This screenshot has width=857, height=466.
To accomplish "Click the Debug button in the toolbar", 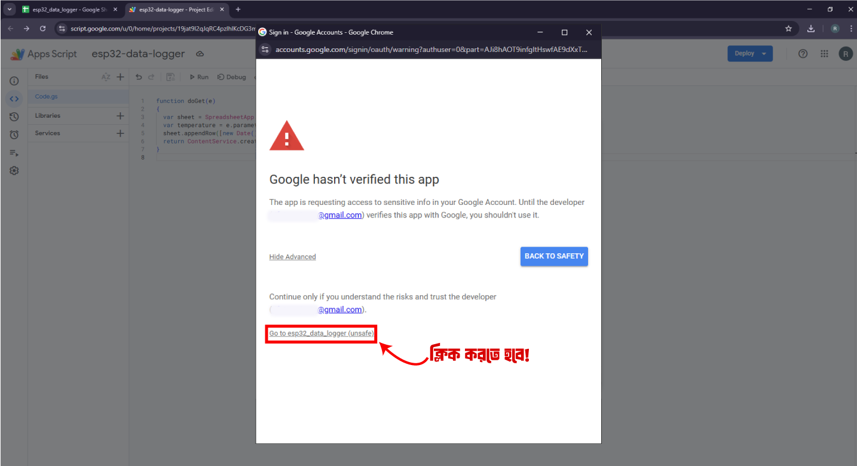I will [x=232, y=77].
